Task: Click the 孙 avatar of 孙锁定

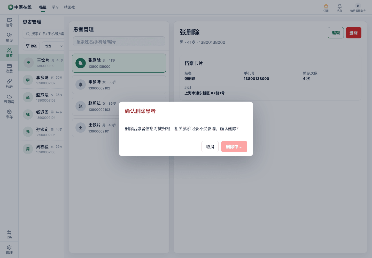Action: click(x=28, y=132)
